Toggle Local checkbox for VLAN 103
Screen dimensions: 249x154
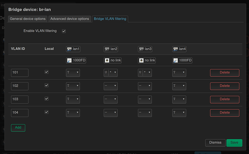coord(47,99)
